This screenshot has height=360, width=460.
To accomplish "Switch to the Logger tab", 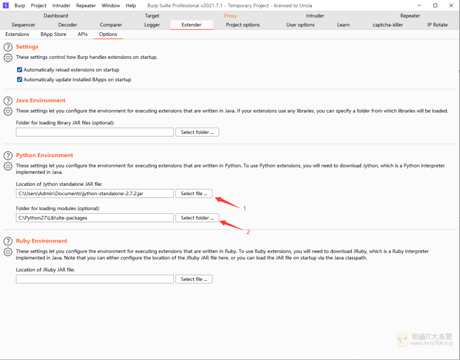I will pos(152,25).
